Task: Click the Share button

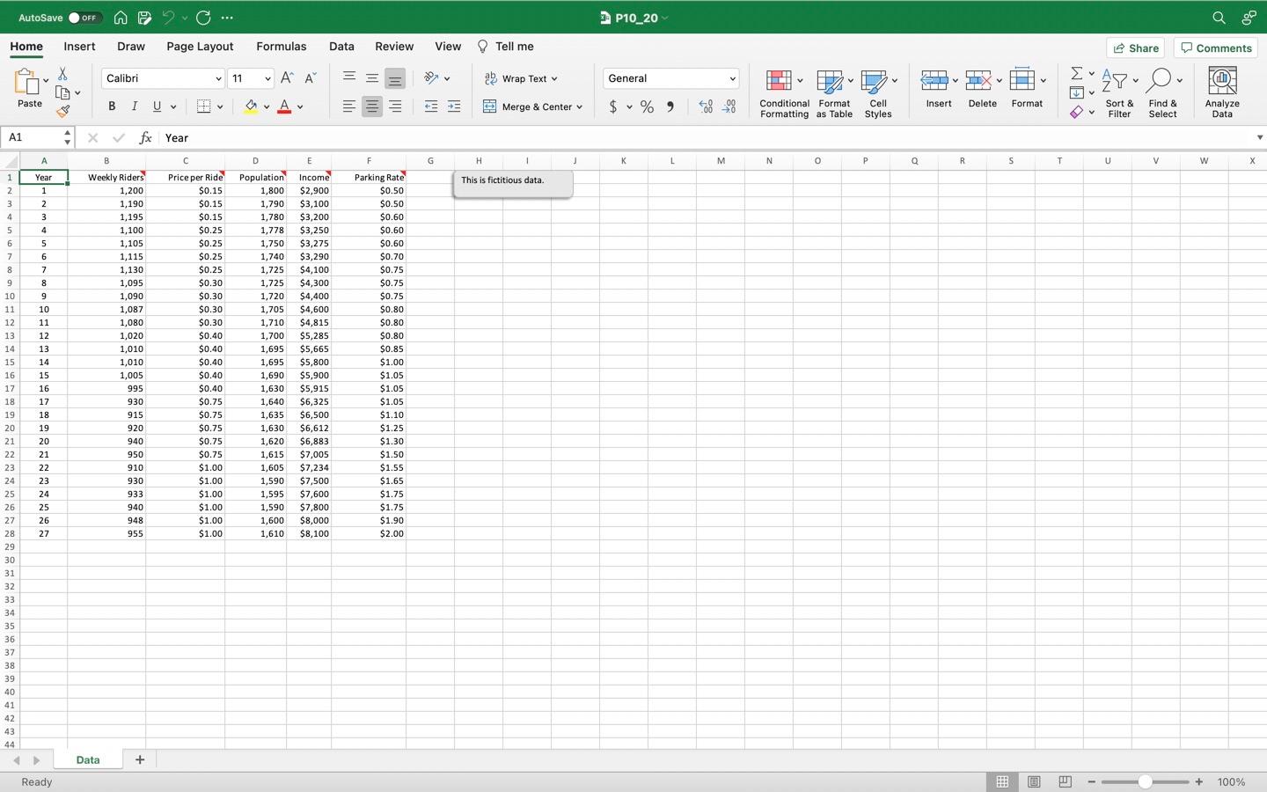Action: point(1136,48)
